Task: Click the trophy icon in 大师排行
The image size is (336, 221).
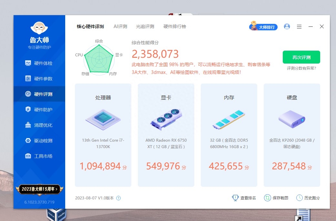Action: pyautogui.click(x=254, y=26)
